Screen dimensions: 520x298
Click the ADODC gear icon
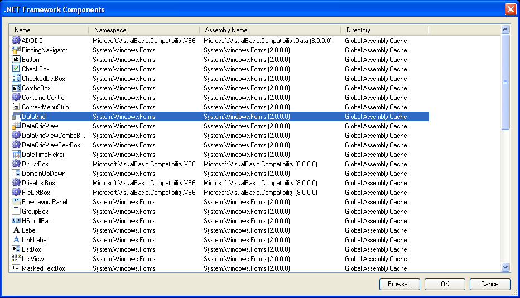click(16, 40)
